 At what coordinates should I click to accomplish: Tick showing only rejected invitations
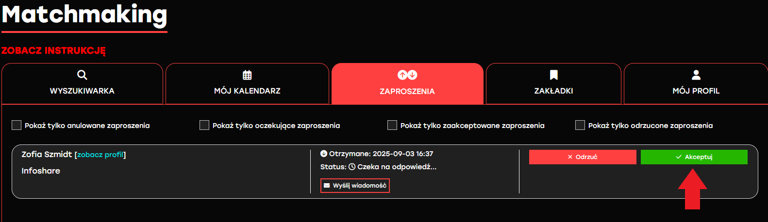click(x=580, y=126)
